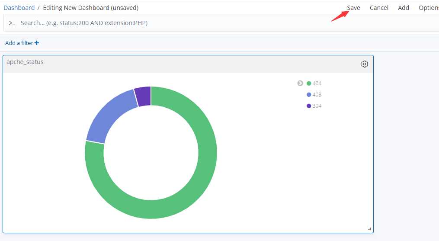The image size is (439, 241).
Task: Click the blue 403 legend color dot
Action: 309,95
